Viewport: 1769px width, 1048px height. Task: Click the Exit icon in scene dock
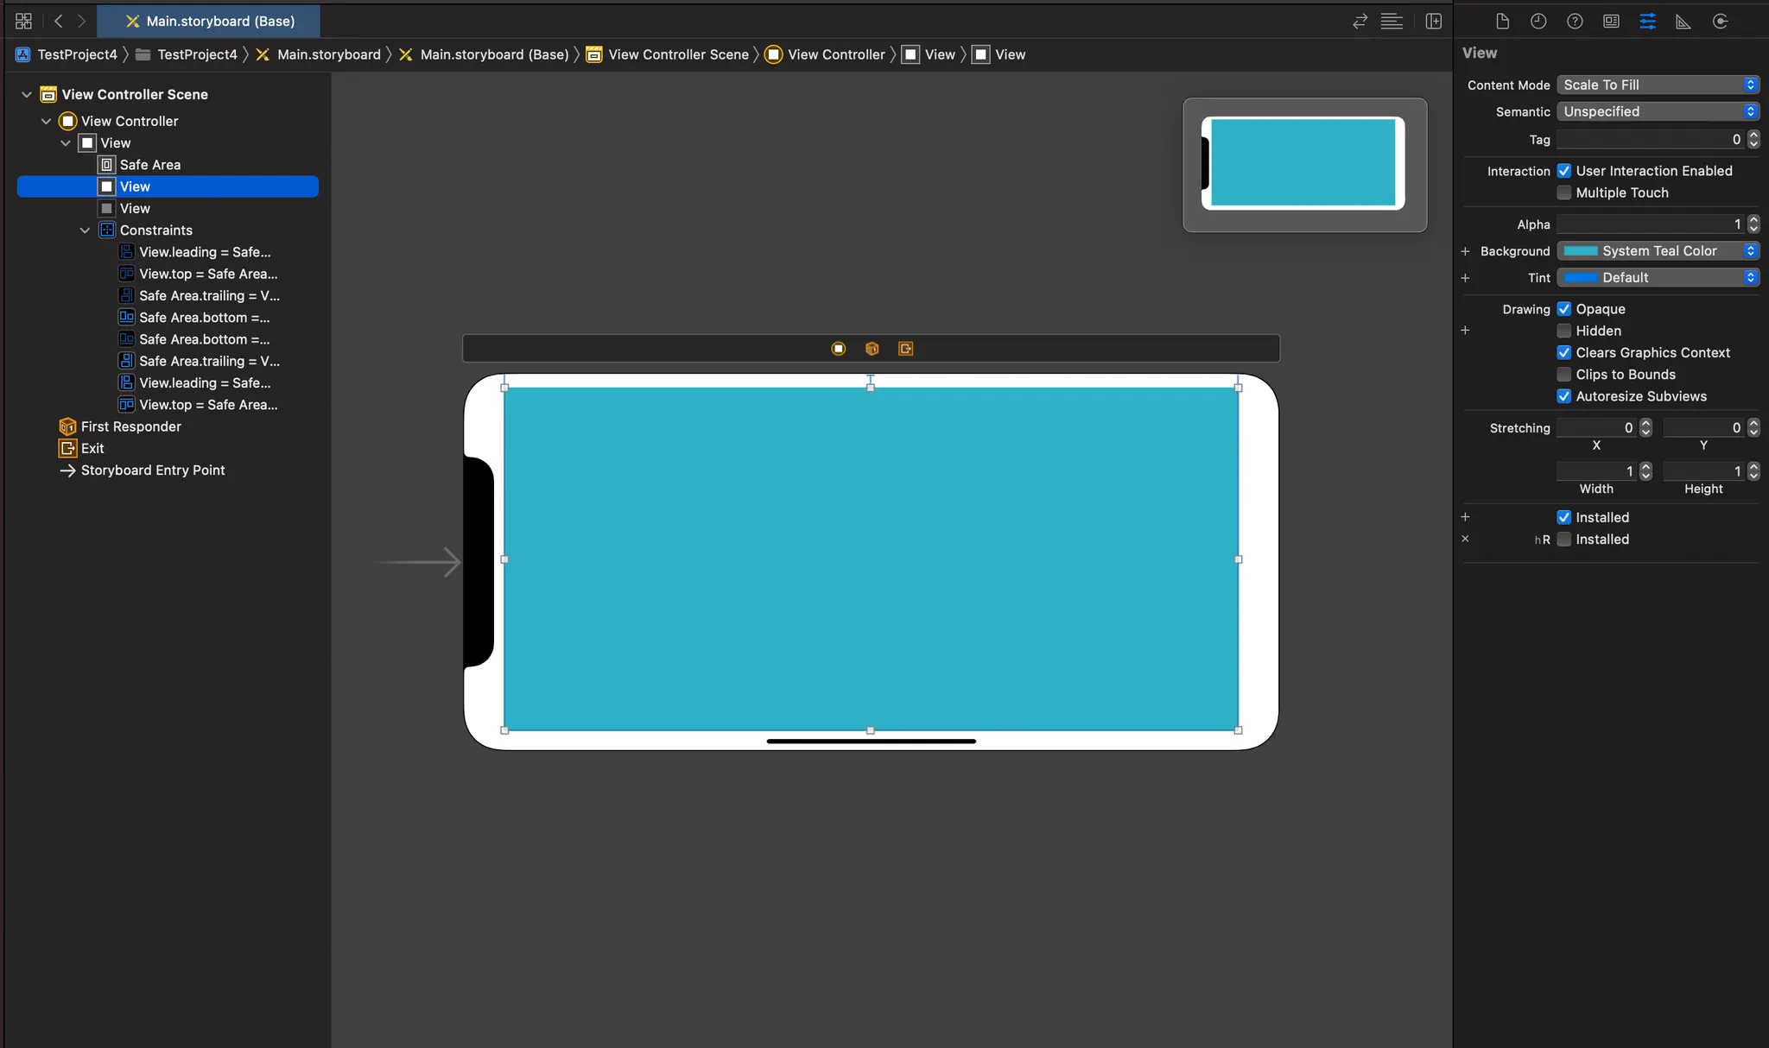905,349
